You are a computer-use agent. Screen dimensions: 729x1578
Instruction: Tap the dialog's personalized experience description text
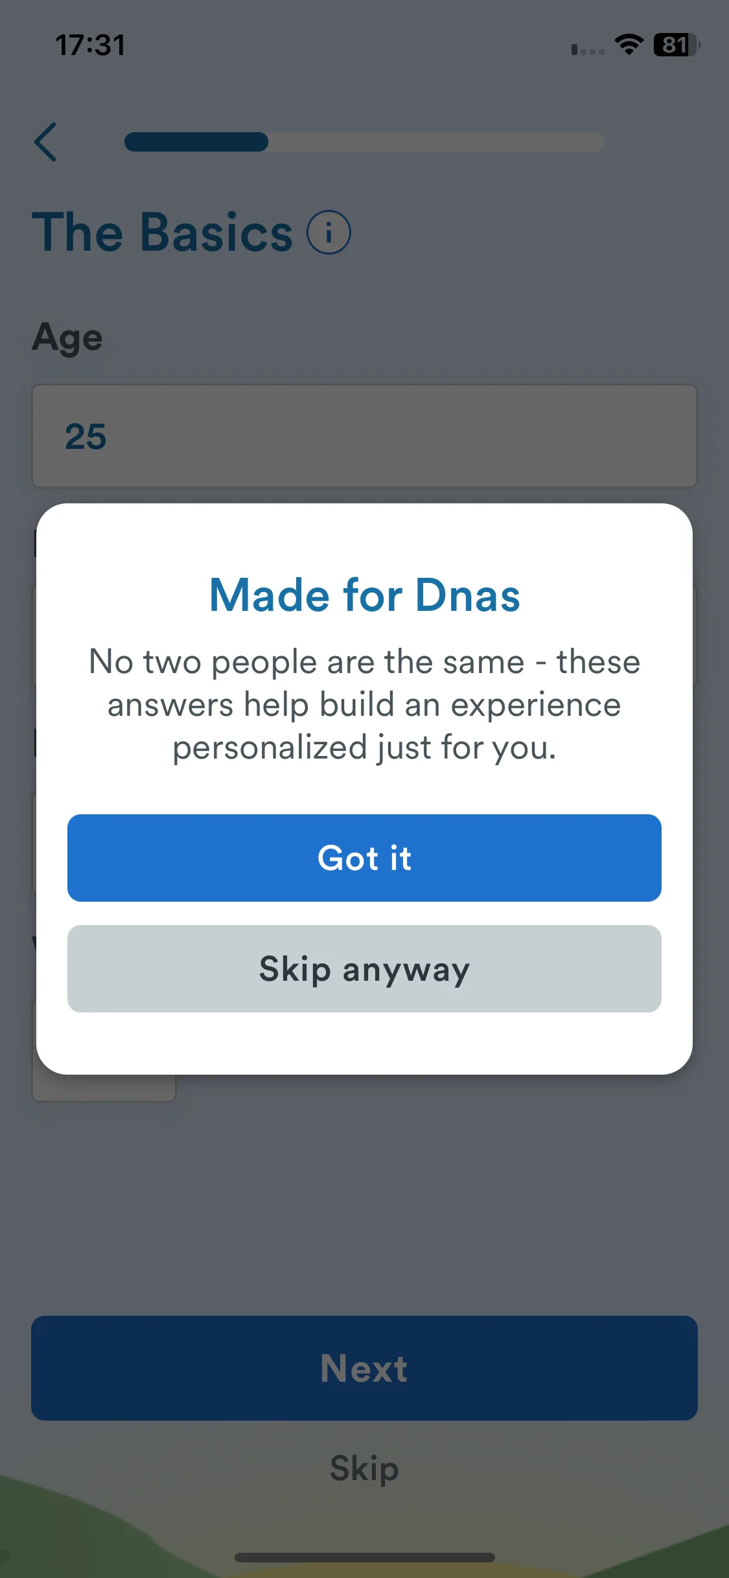pyautogui.click(x=364, y=705)
